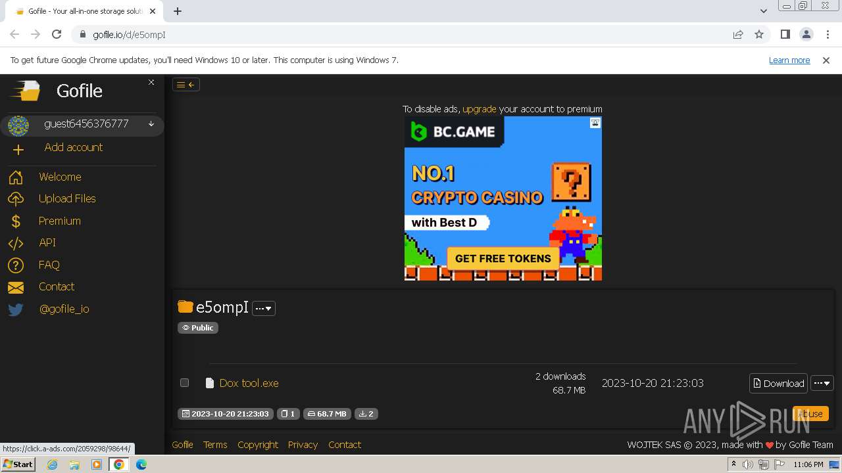
Task: Select the Contact envelope icon
Action: [16, 287]
